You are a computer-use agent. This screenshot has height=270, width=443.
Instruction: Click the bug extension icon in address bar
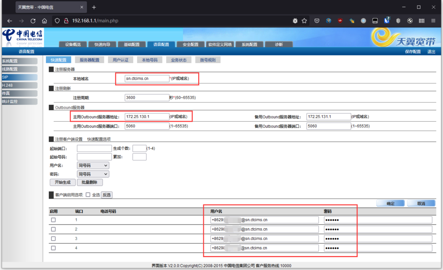295,21
